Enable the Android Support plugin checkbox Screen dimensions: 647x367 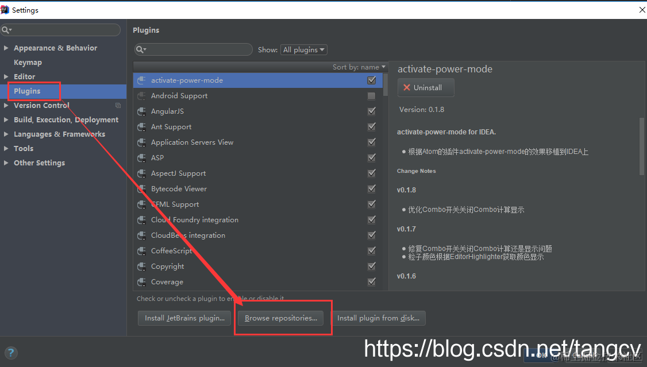(x=371, y=96)
